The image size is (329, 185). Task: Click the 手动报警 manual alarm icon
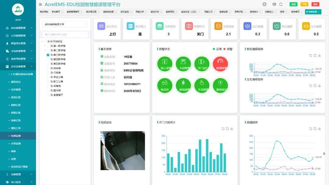tap(202, 85)
